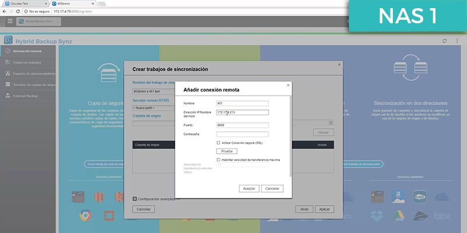Click the browser address bar URL
Image resolution: width=467 pixels, height=233 pixels.
point(73,12)
